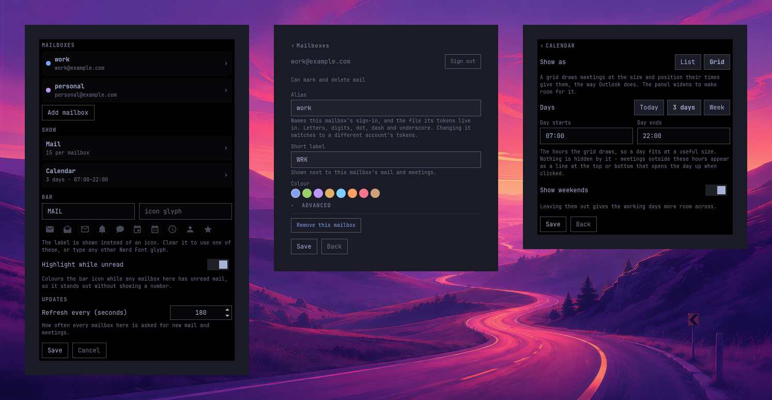Choose the clock glyph for the bar
This screenshot has height=400, width=772.
(173, 229)
